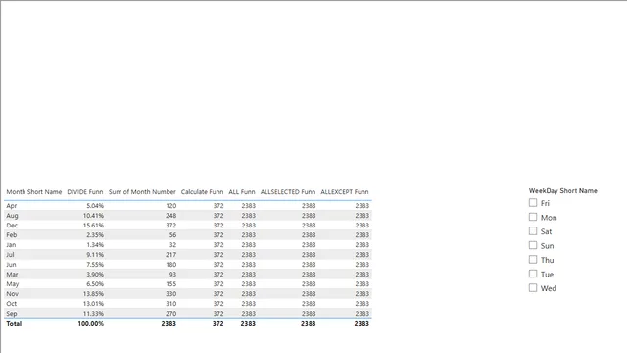Tick the Sat checkbox in slicer
627x353 pixels.
[533, 231]
